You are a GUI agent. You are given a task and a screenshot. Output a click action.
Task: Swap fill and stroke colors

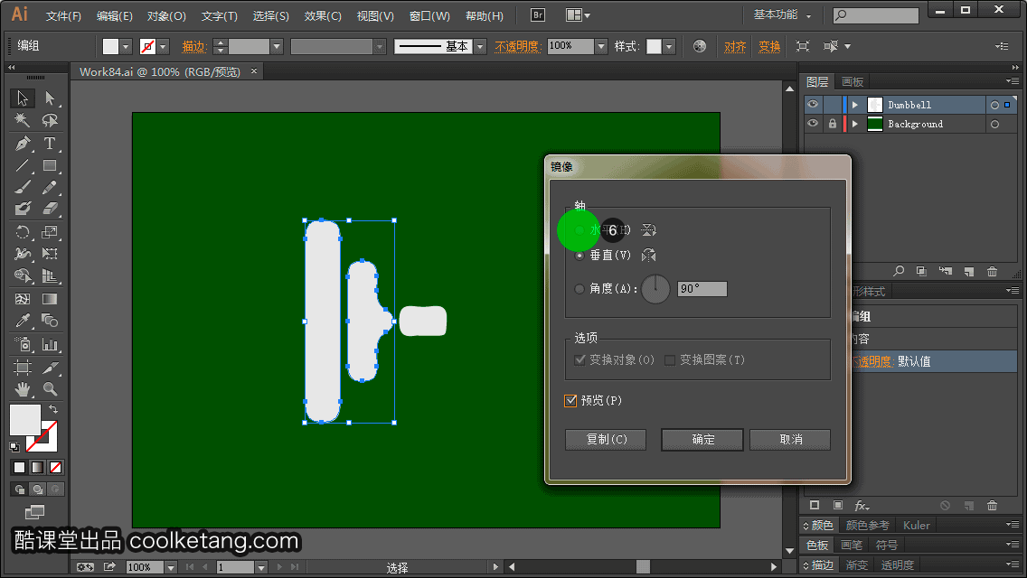[53, 409]
